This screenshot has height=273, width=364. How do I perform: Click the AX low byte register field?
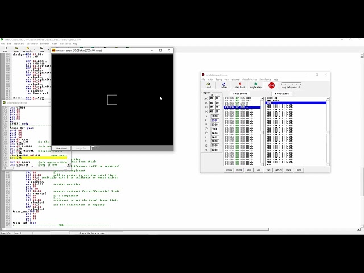click(x=217, y=98)
